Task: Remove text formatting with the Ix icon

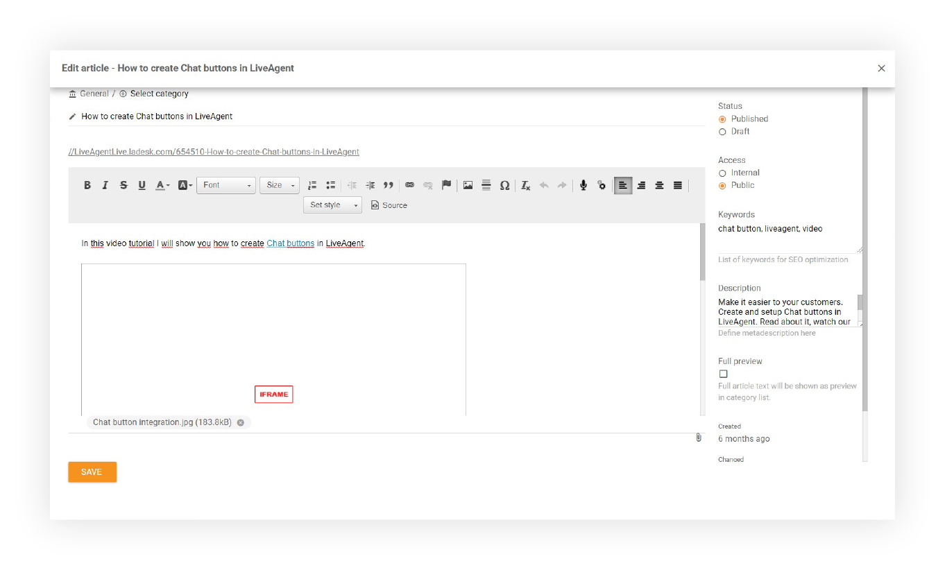Action: point(525,185)
